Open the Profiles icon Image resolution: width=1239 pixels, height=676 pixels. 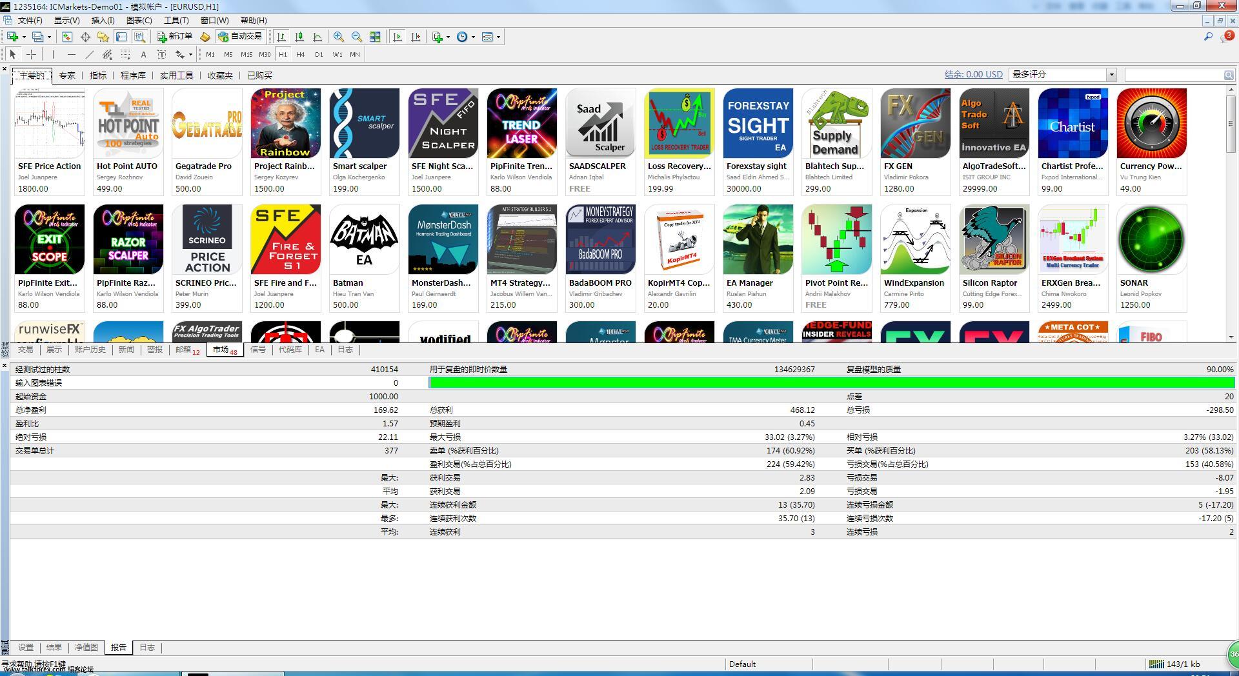click(38, 37)
